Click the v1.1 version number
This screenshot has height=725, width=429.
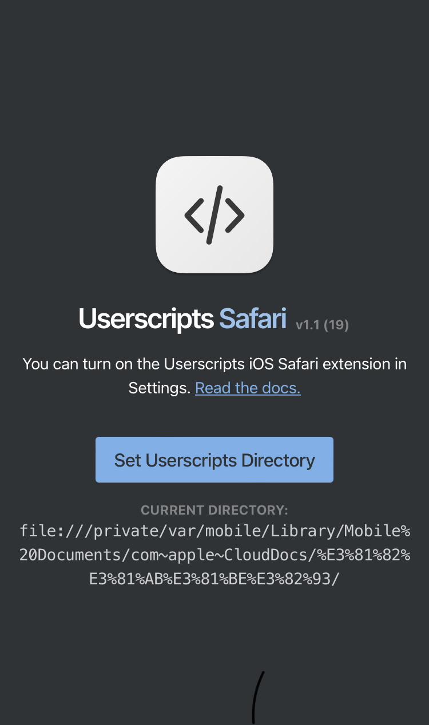coord(307,325)
